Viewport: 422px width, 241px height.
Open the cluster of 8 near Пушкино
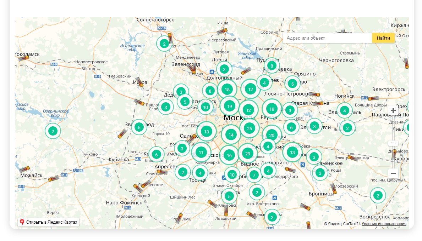pyautogui.click(x=272, y=65)
